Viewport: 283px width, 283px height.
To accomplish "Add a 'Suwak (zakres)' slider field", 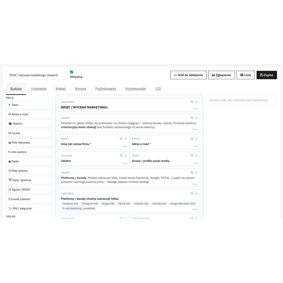I will 29,199.
